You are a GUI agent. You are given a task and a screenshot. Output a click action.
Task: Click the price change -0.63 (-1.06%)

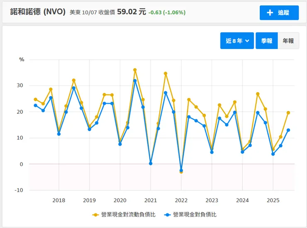(x=167, y=12)
